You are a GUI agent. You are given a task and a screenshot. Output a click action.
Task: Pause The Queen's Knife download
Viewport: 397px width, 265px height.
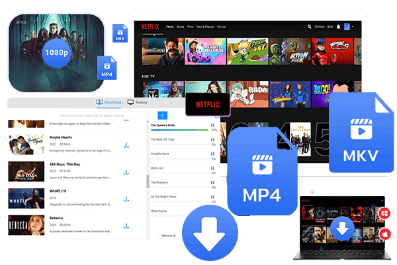pyautogui.click(x=212, y=125)
